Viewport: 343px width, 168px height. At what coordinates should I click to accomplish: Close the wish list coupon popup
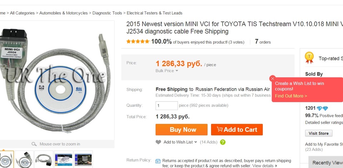pos(273,78)
